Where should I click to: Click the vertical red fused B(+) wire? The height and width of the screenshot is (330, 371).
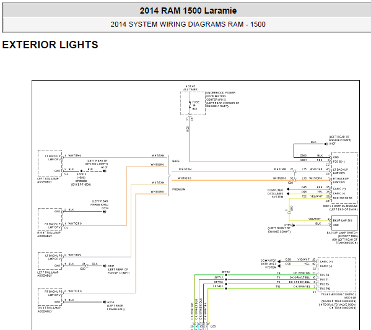point(190,139)
